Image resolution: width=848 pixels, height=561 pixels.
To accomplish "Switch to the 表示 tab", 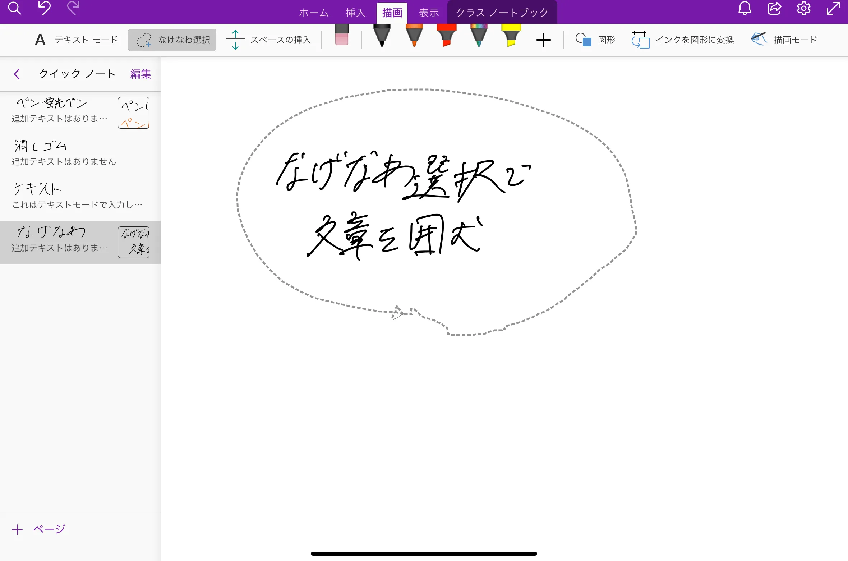I will (x=429, y=12).
